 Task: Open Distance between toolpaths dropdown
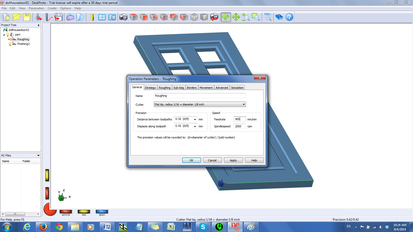(195, 119)
